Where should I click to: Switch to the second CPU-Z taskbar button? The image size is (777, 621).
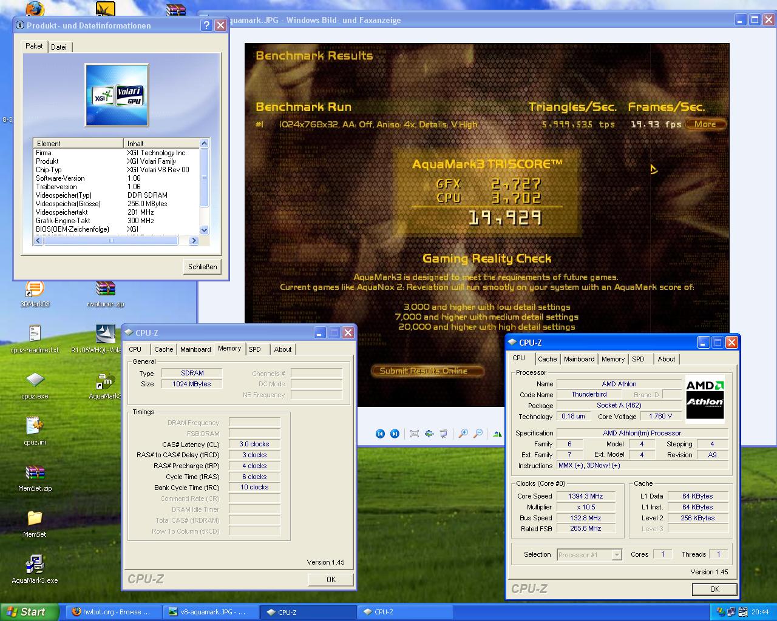point(405,612)
